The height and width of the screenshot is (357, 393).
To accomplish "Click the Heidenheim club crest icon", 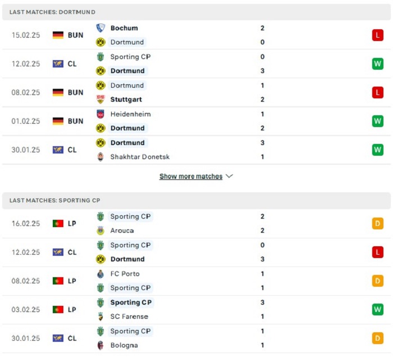I will pyautogui.click(x=100, y=114).
